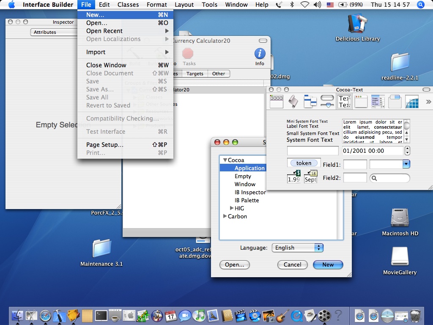Click the Spotlight magnifier in menu bar
This screenshot has width=433, height=325.
point(421,5)
